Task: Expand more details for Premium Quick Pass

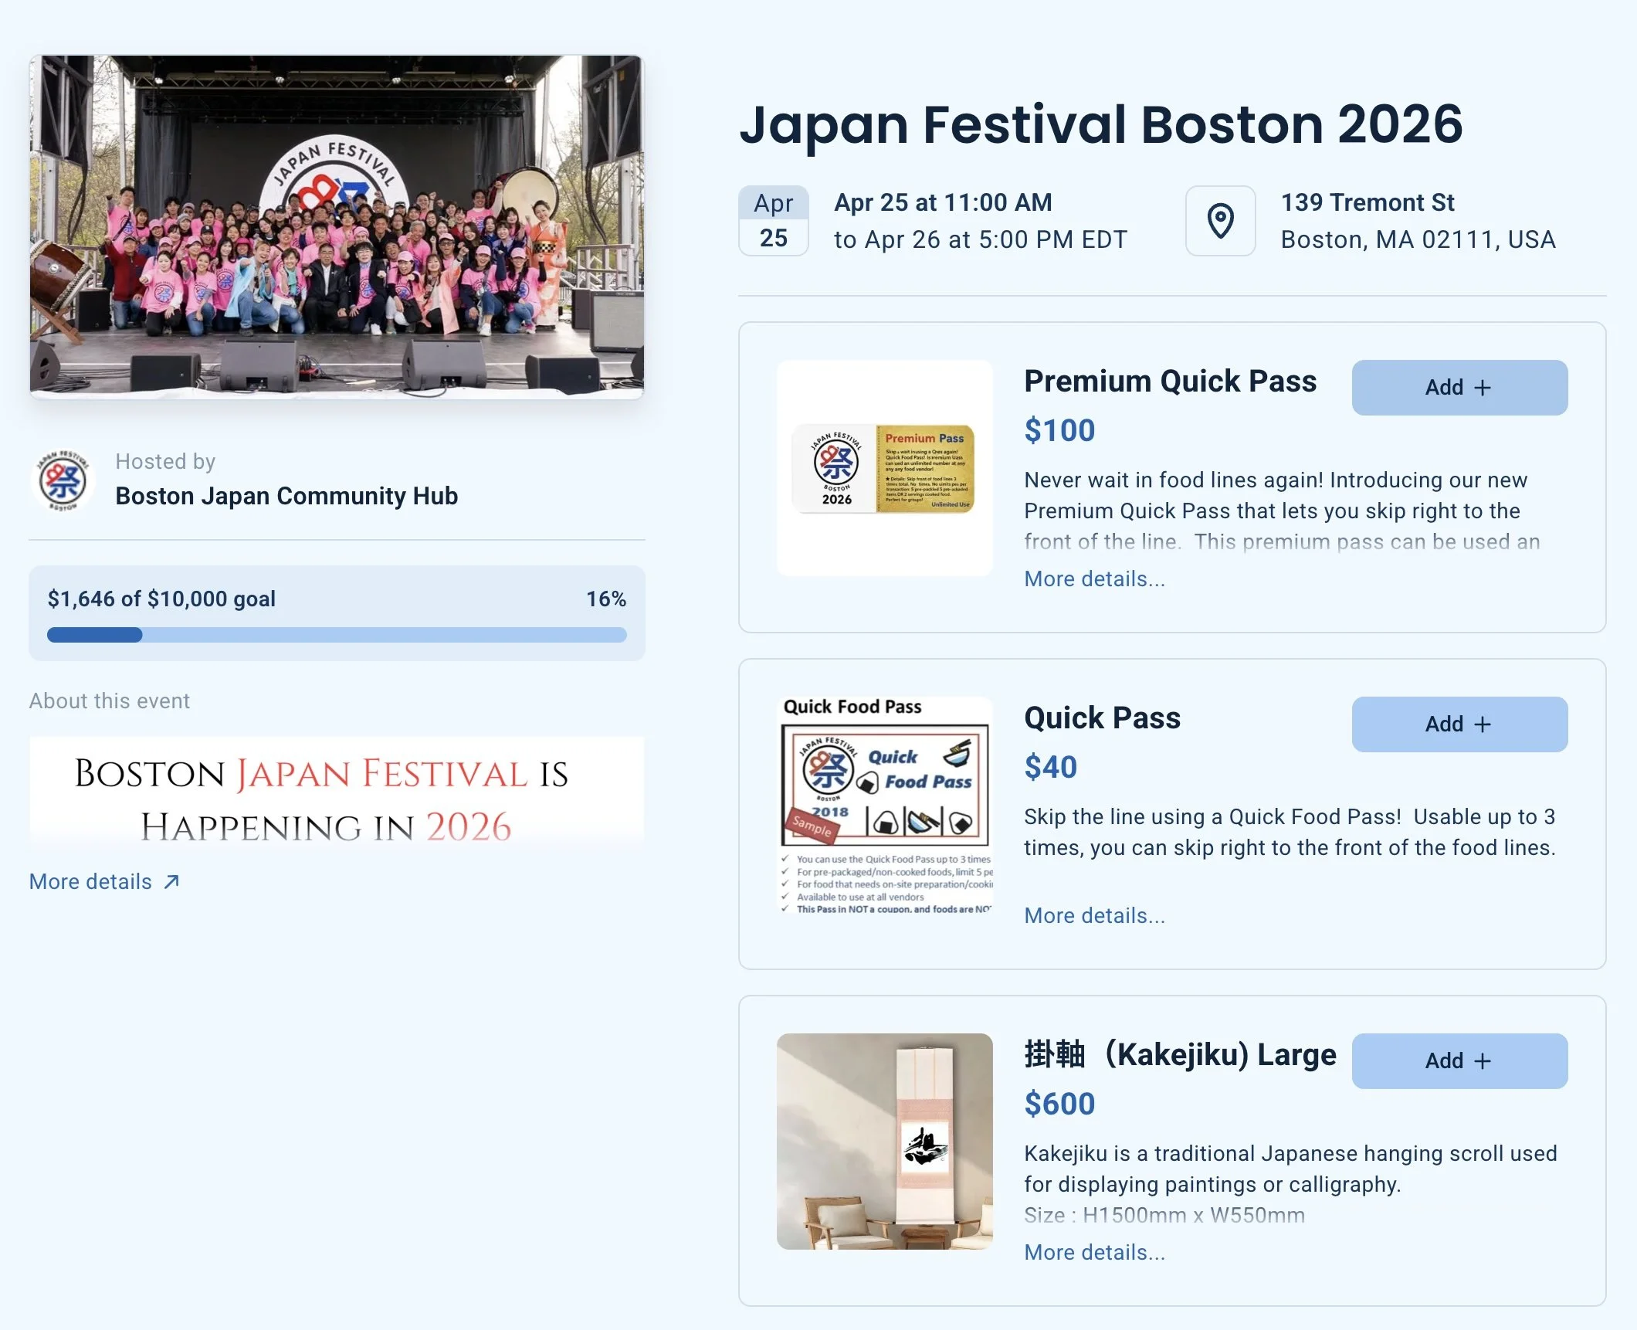Action: click(1093, 578)
